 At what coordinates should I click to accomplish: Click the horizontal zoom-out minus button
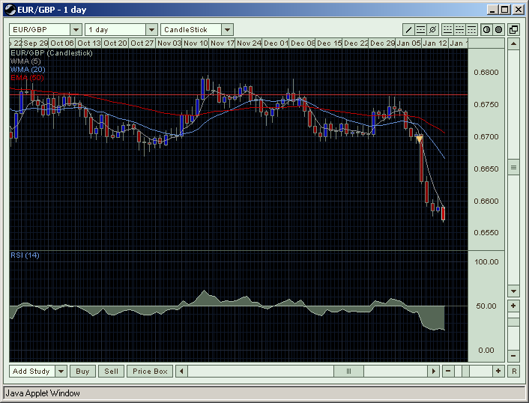(448, 371)
